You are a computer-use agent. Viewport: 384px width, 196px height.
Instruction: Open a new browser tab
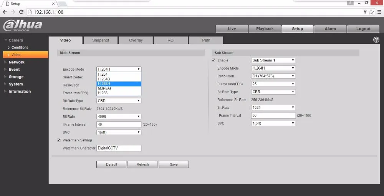coord(63,4)
